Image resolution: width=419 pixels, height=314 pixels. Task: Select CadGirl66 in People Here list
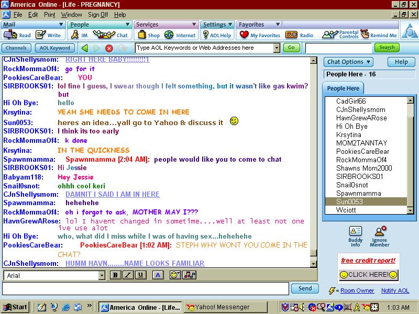(366, 101)
